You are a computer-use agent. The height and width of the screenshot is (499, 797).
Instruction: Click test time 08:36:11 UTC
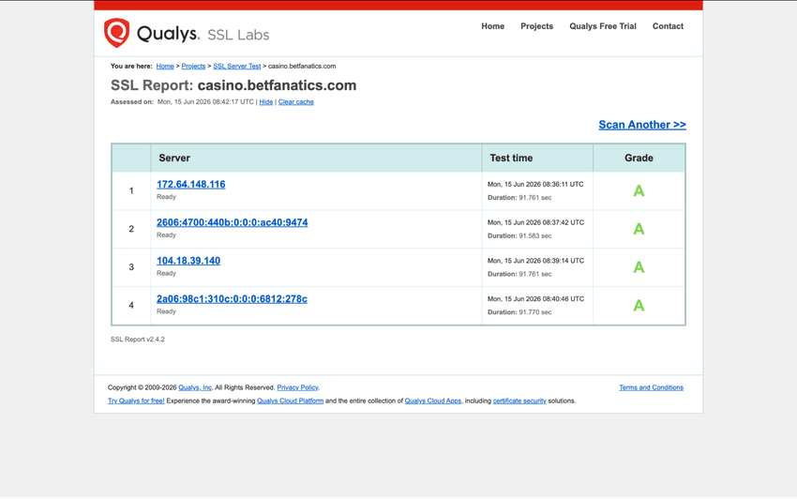pyautogui.click(x=535, y=184)
